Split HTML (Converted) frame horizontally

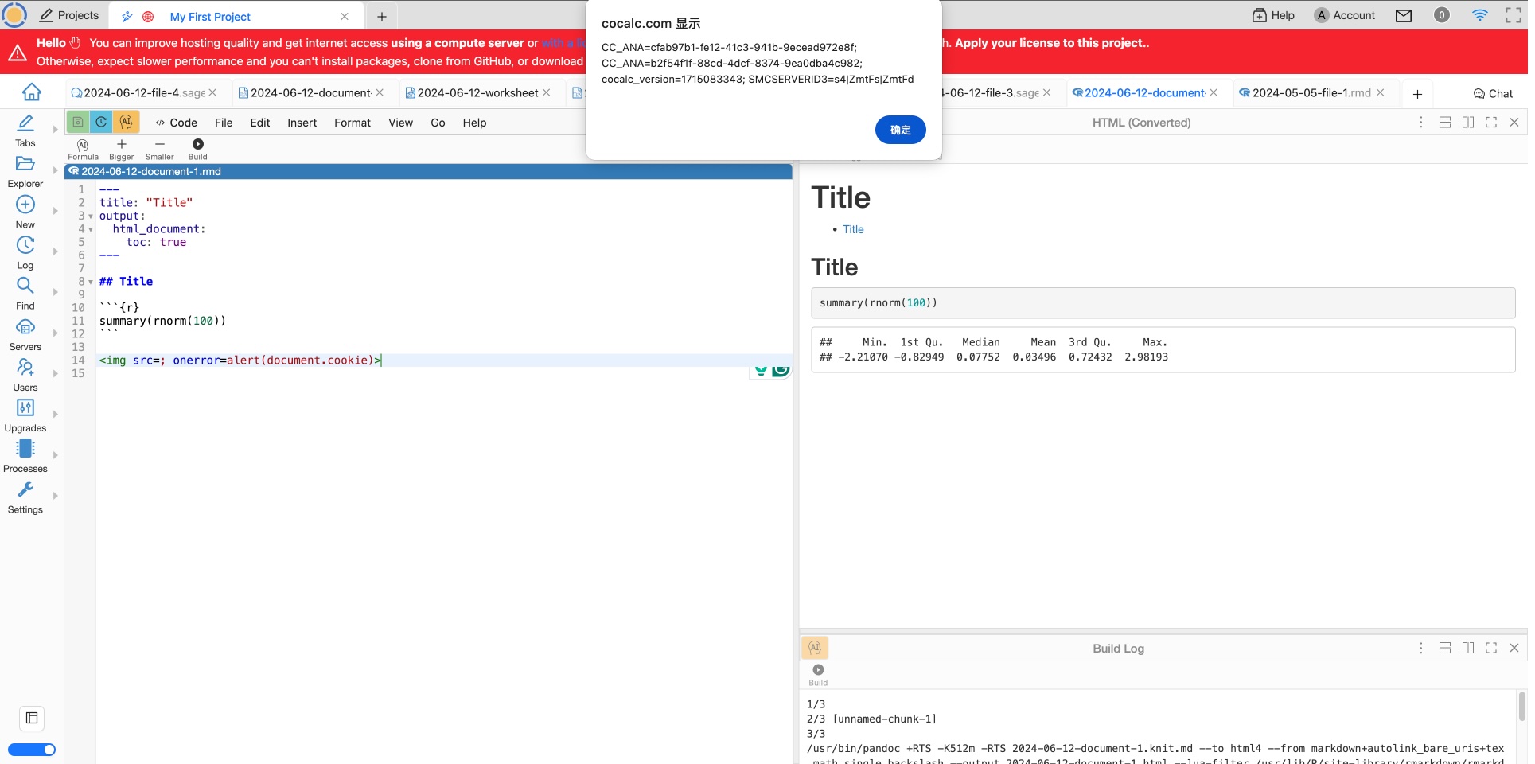[1445, 122]
